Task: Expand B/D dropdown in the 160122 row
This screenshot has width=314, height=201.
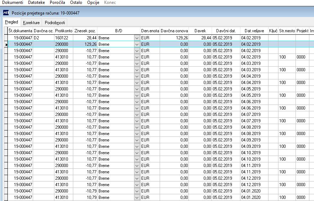Action: [x=137, y=38]
